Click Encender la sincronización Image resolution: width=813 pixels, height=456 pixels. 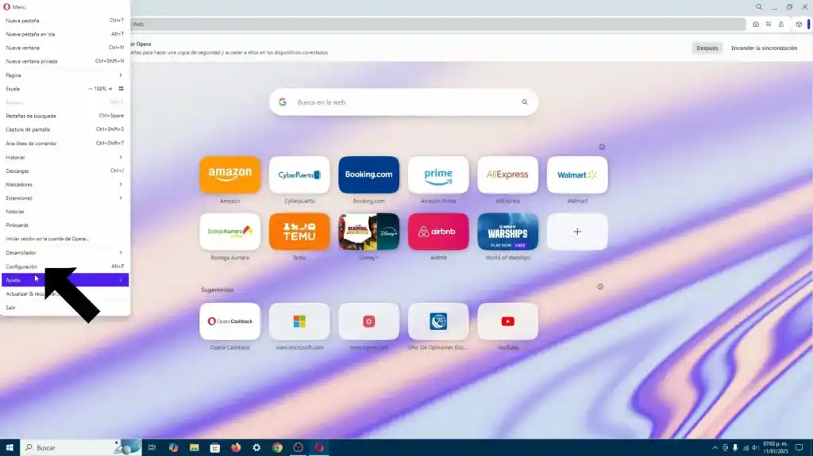pos(764,48)
